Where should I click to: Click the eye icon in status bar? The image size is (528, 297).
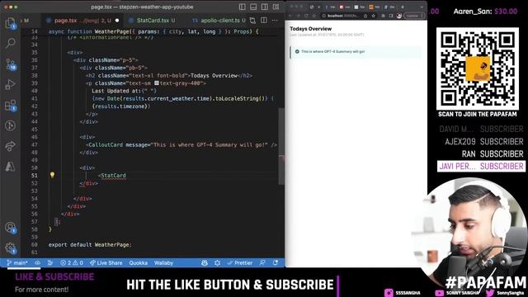(x=37, y=263)
